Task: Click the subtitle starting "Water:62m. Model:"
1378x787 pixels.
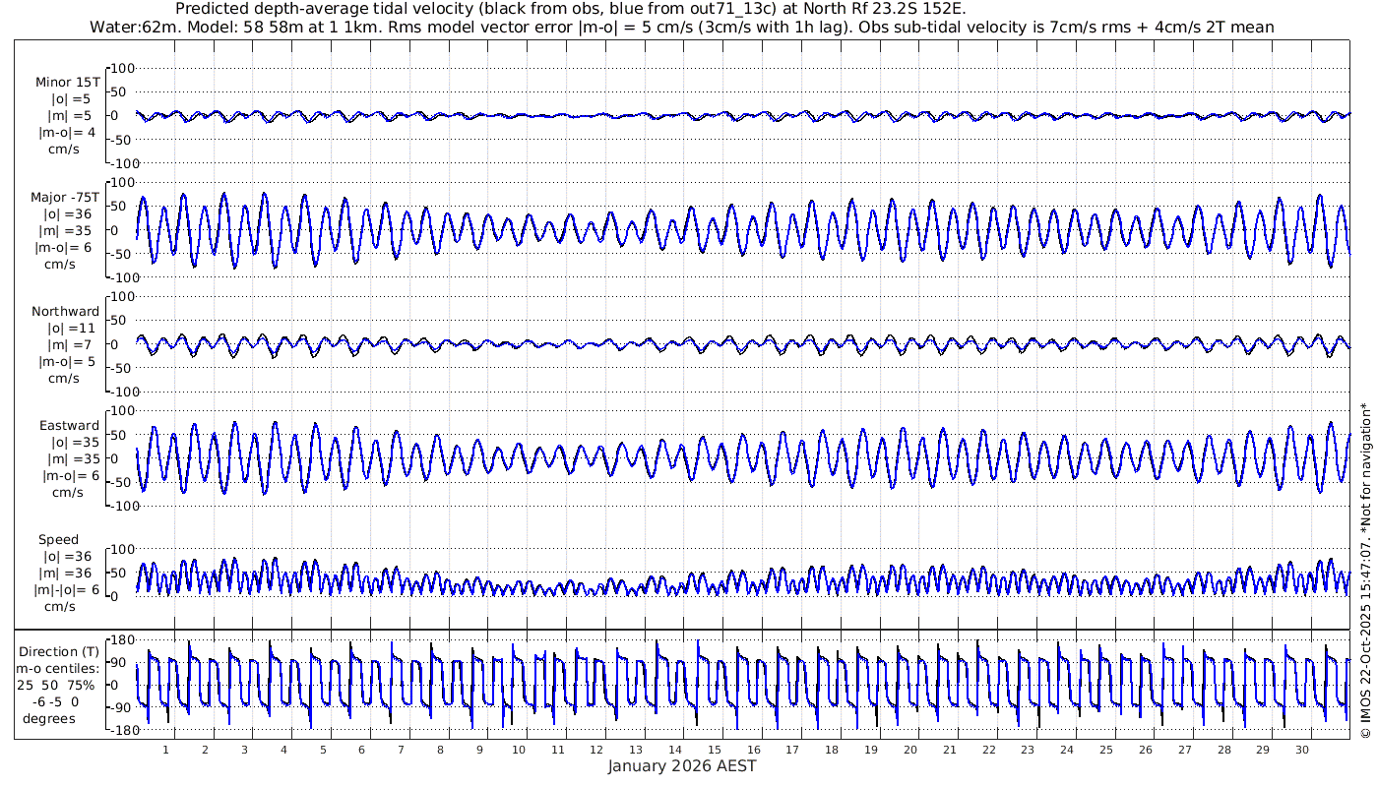Action: point(682,28)
